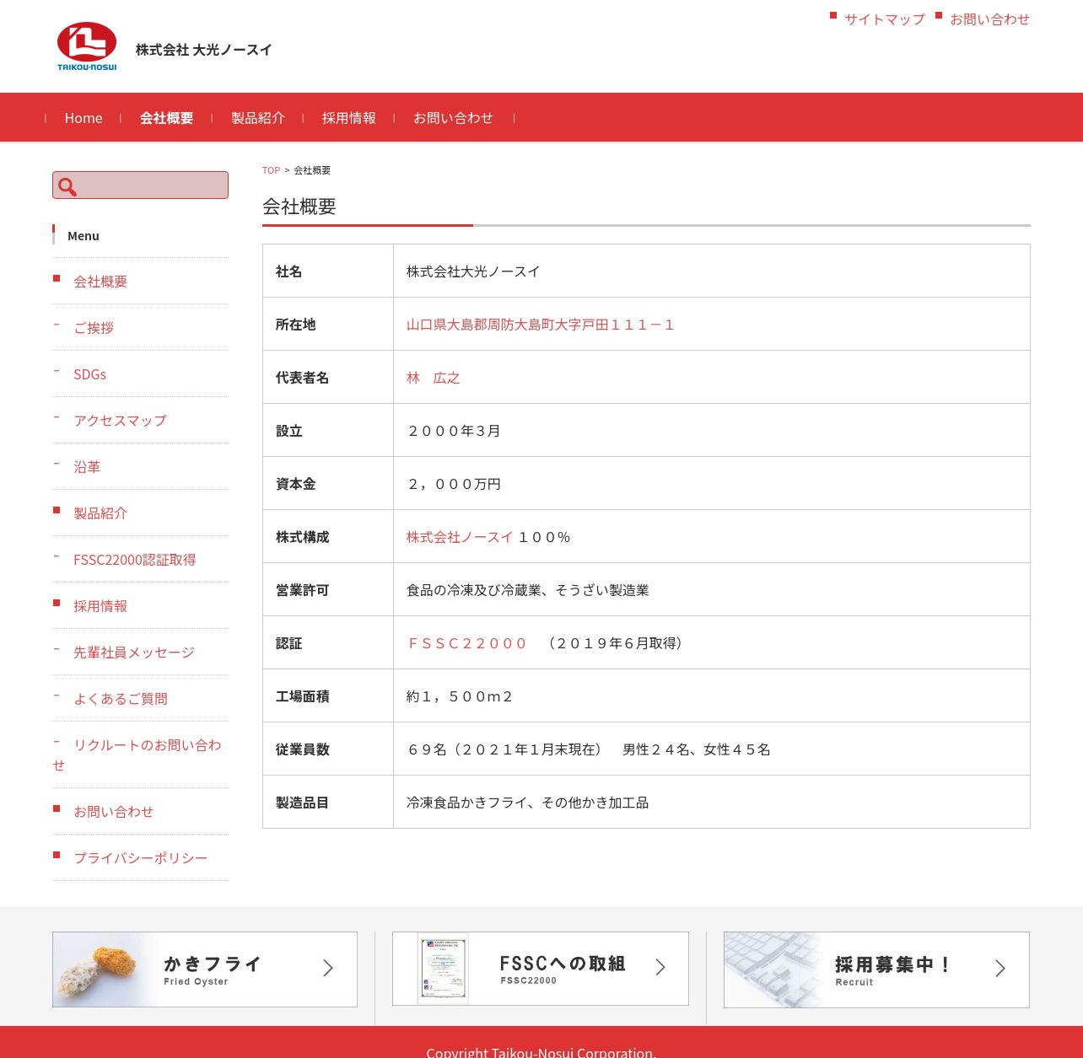Select 会社概要 in the navigation bar
The image size is (1083, 1058).
(x=167, y=118)
